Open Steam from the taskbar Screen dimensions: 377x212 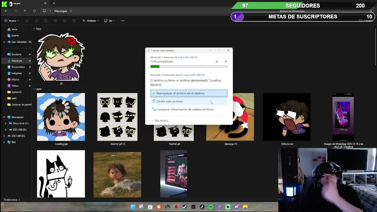[185, 207]
